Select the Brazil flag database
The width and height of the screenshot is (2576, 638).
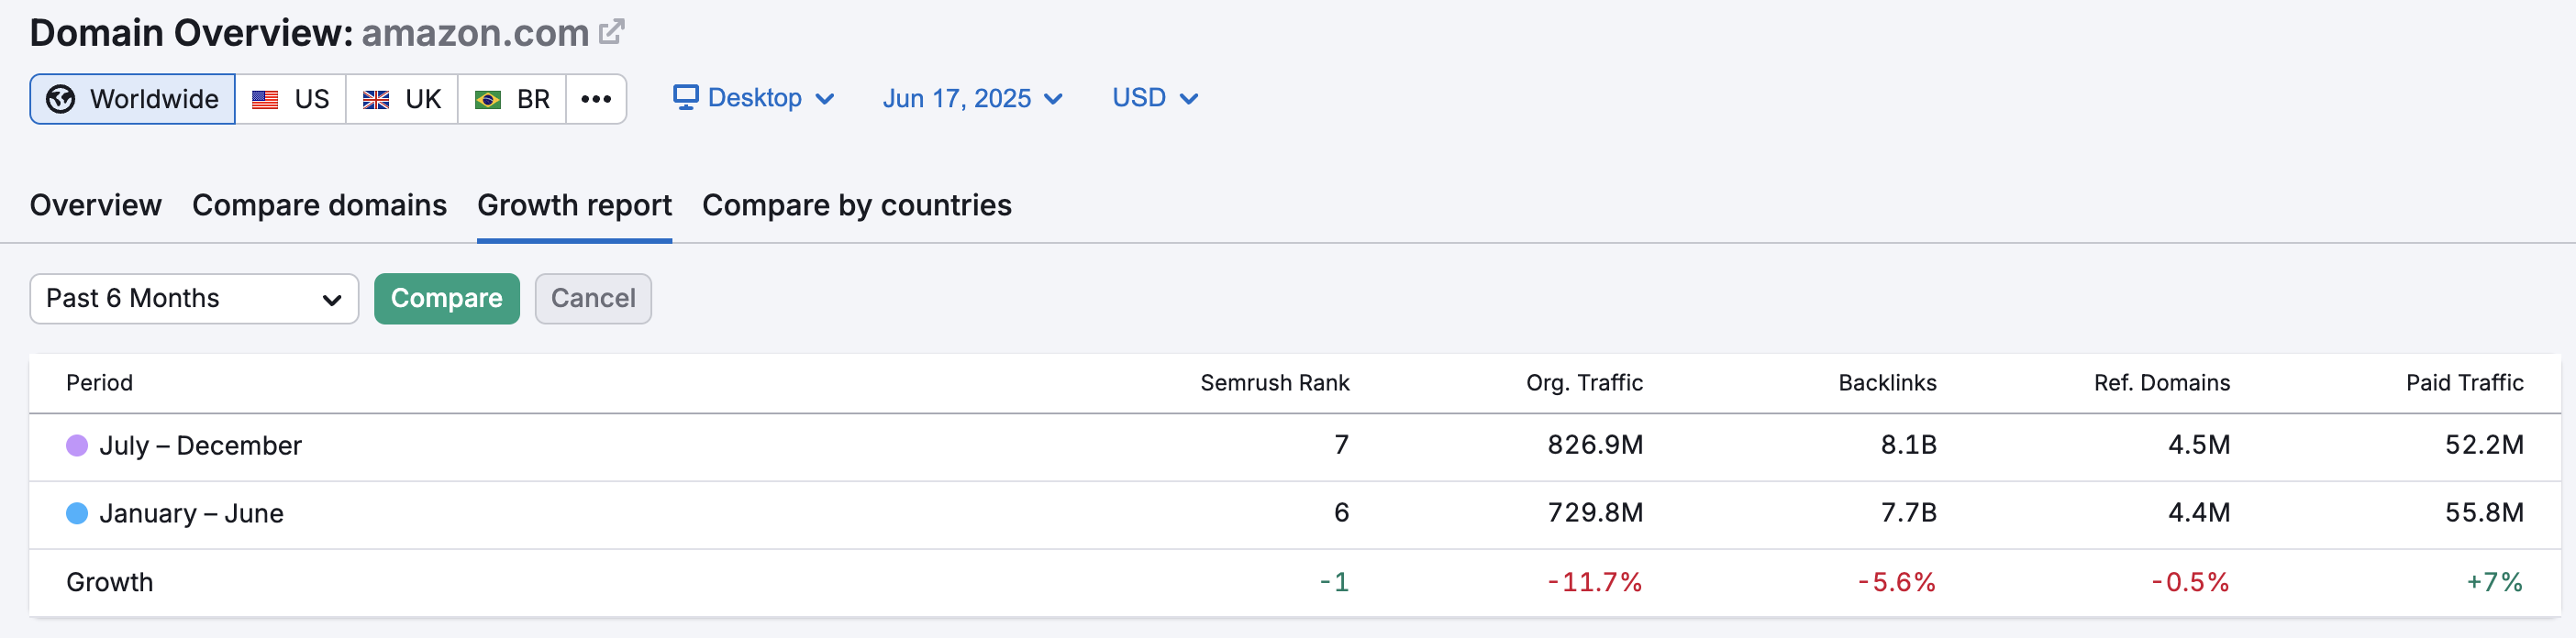(512, 99)
